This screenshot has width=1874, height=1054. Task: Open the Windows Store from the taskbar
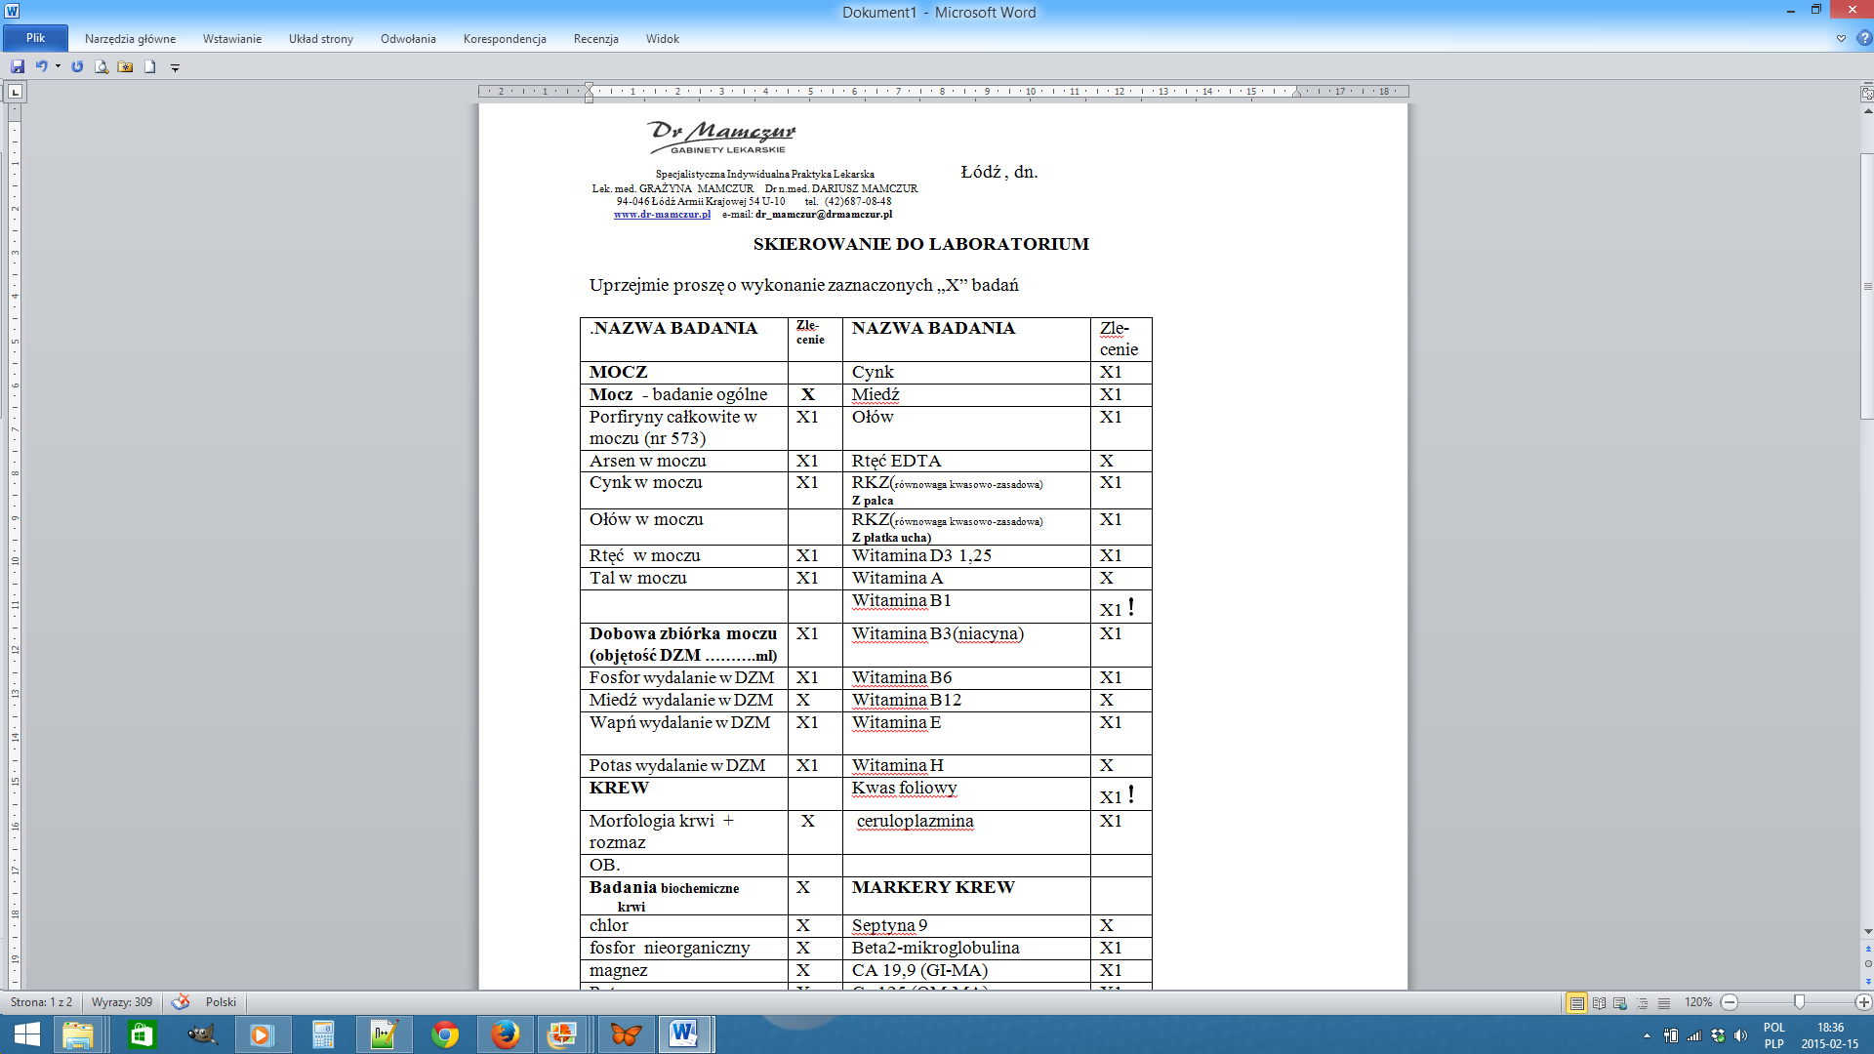[x=142, y=1034]
